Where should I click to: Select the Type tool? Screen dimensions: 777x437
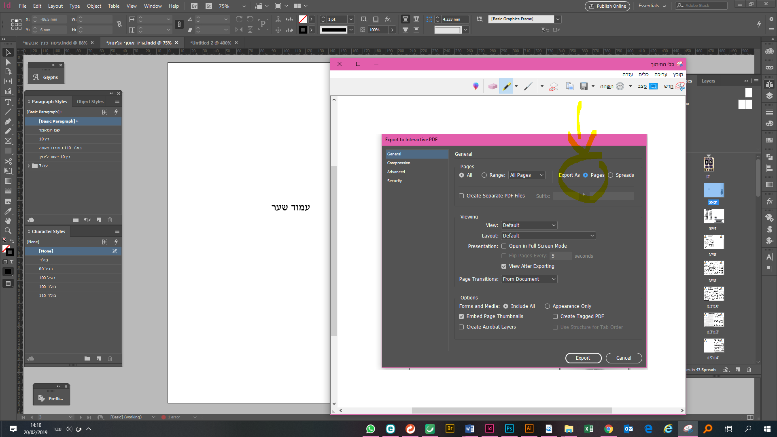pyautogui.click(x=8, y=102)
